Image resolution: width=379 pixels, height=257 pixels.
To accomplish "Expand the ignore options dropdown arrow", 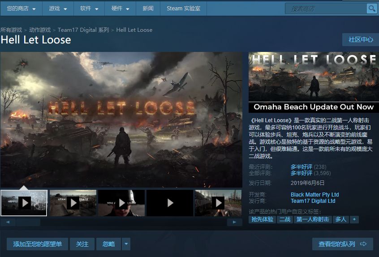I will [126, 244].
